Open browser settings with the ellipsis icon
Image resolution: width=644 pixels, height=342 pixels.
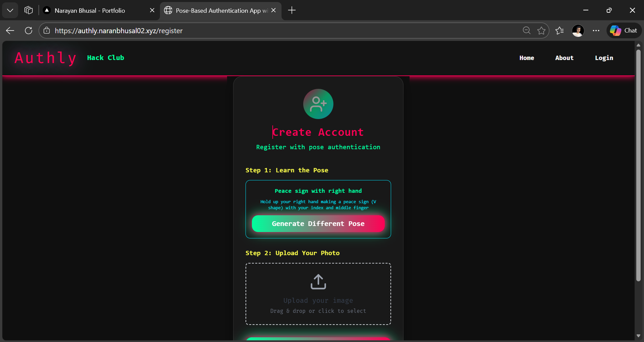click(596, 31)
